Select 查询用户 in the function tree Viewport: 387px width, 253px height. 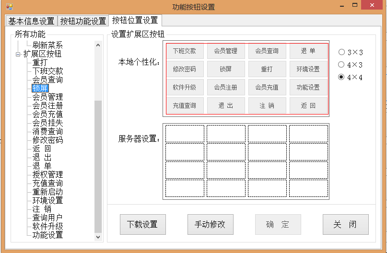click(x=47, y=218)
